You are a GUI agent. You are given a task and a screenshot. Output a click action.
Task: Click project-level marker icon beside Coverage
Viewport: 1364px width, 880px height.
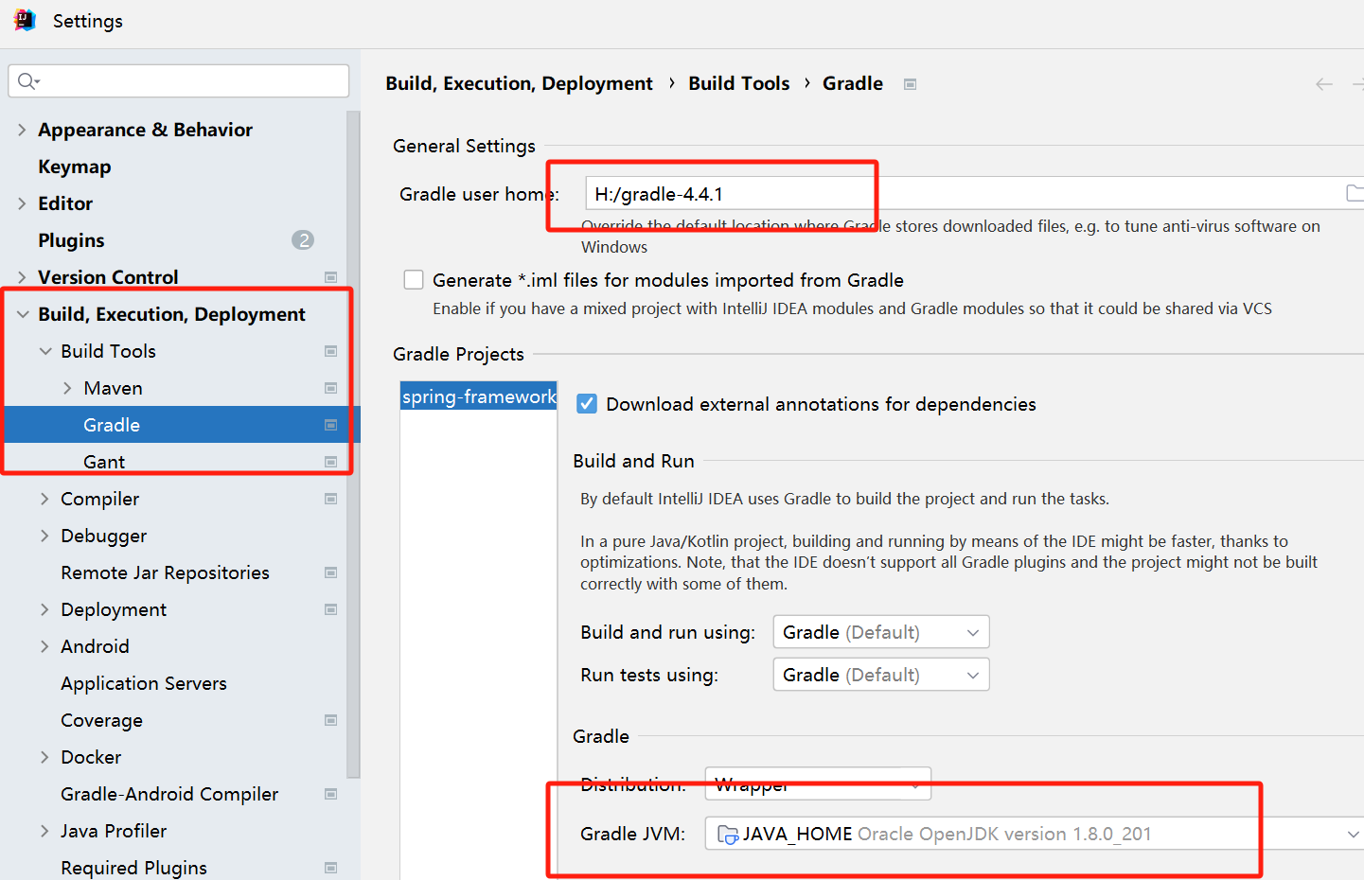331,720
